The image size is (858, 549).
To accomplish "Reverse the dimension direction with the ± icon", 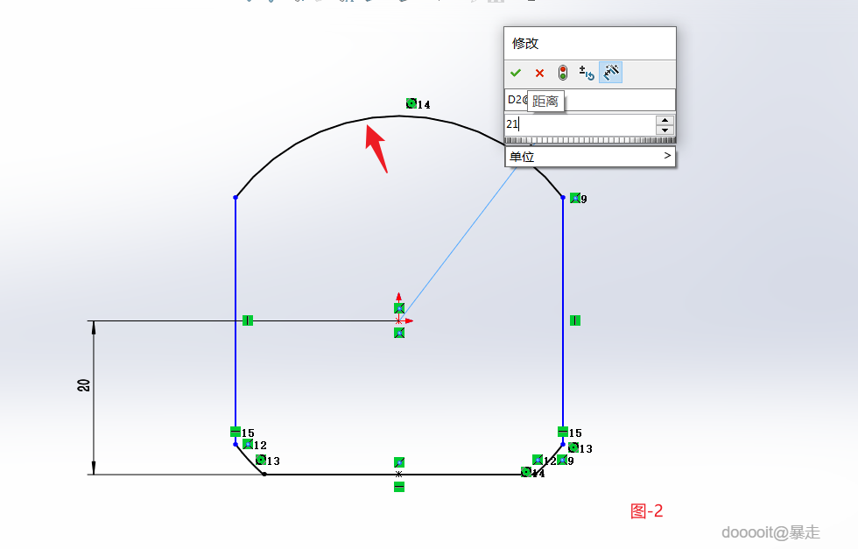I will pyautogui.click(x=587, y=73).
